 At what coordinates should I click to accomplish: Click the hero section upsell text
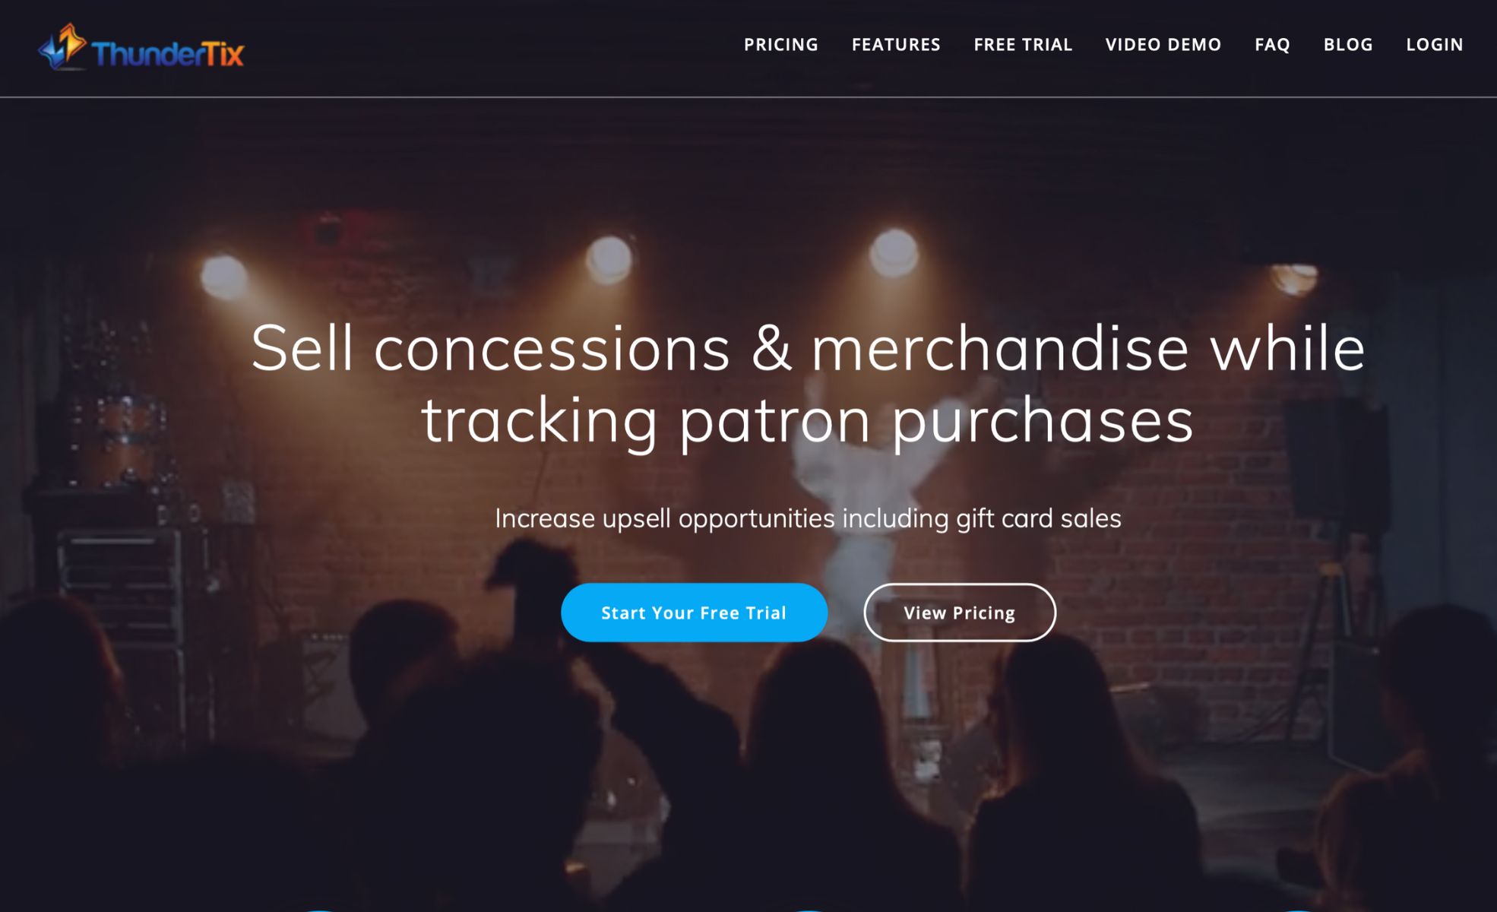[x=805, y=516]
